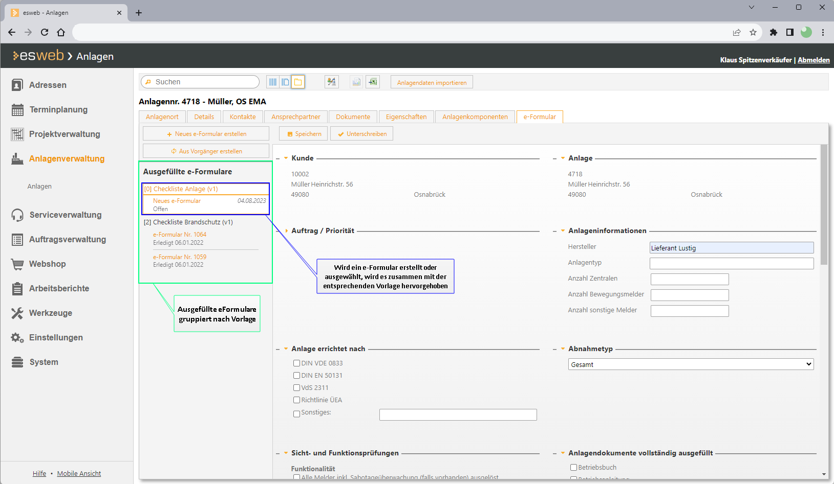Viewport: 834px width, 484px height.
Task: Open the edit user/tools icon in toolbar
Action: coord(332,82)
